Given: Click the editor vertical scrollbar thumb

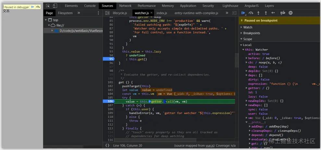Looking at the screenshot, I should (237, 60).
